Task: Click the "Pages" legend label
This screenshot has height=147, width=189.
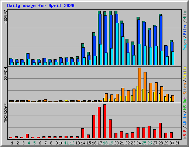Action: click(185, 45)
